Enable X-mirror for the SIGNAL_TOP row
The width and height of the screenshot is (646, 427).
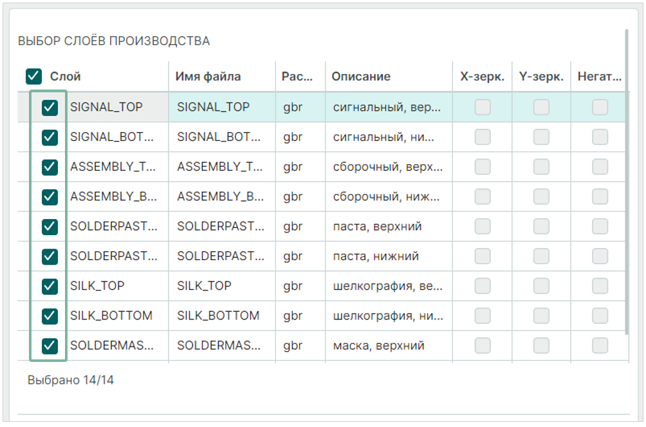[x=482, y=108]
